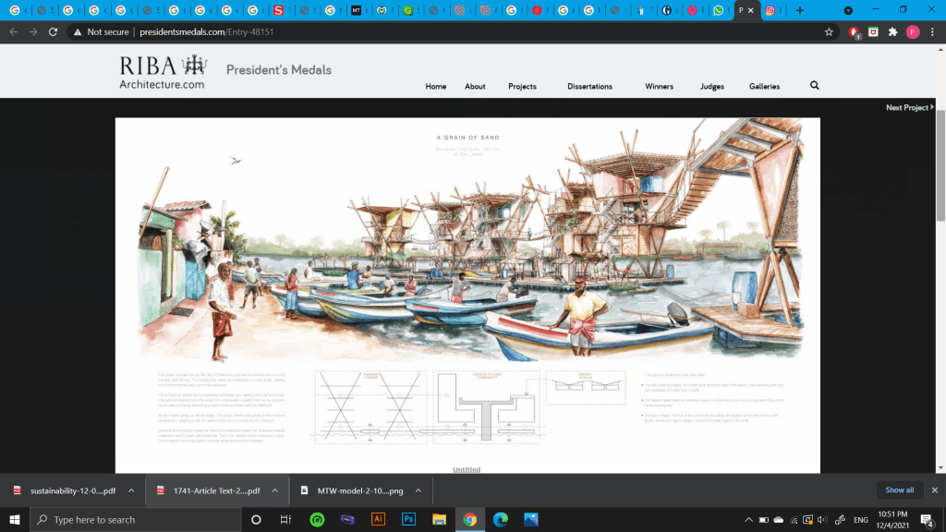Launch Adobe Illustrator from the taskbar
Viewport: 946px width, 532px height.
pyautogui.click(x=377, y=519)
